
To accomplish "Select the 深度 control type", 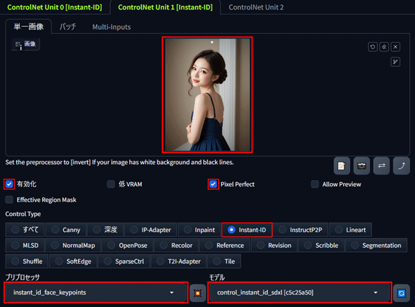I will 106,230.
